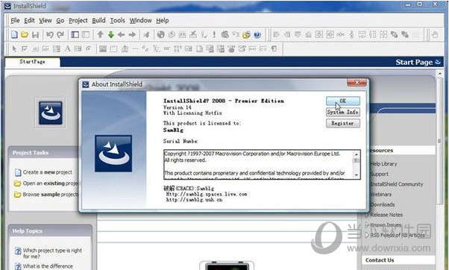Toggle the greyed pane layout icon beside it
Viewport: 449px width, 270px height.
(x=85, y=35)
